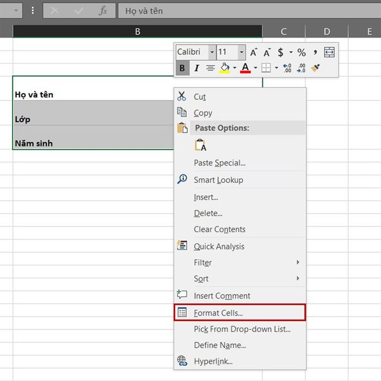
Task: Choose Copy from the context menu
Action: [x=240, y=113]
